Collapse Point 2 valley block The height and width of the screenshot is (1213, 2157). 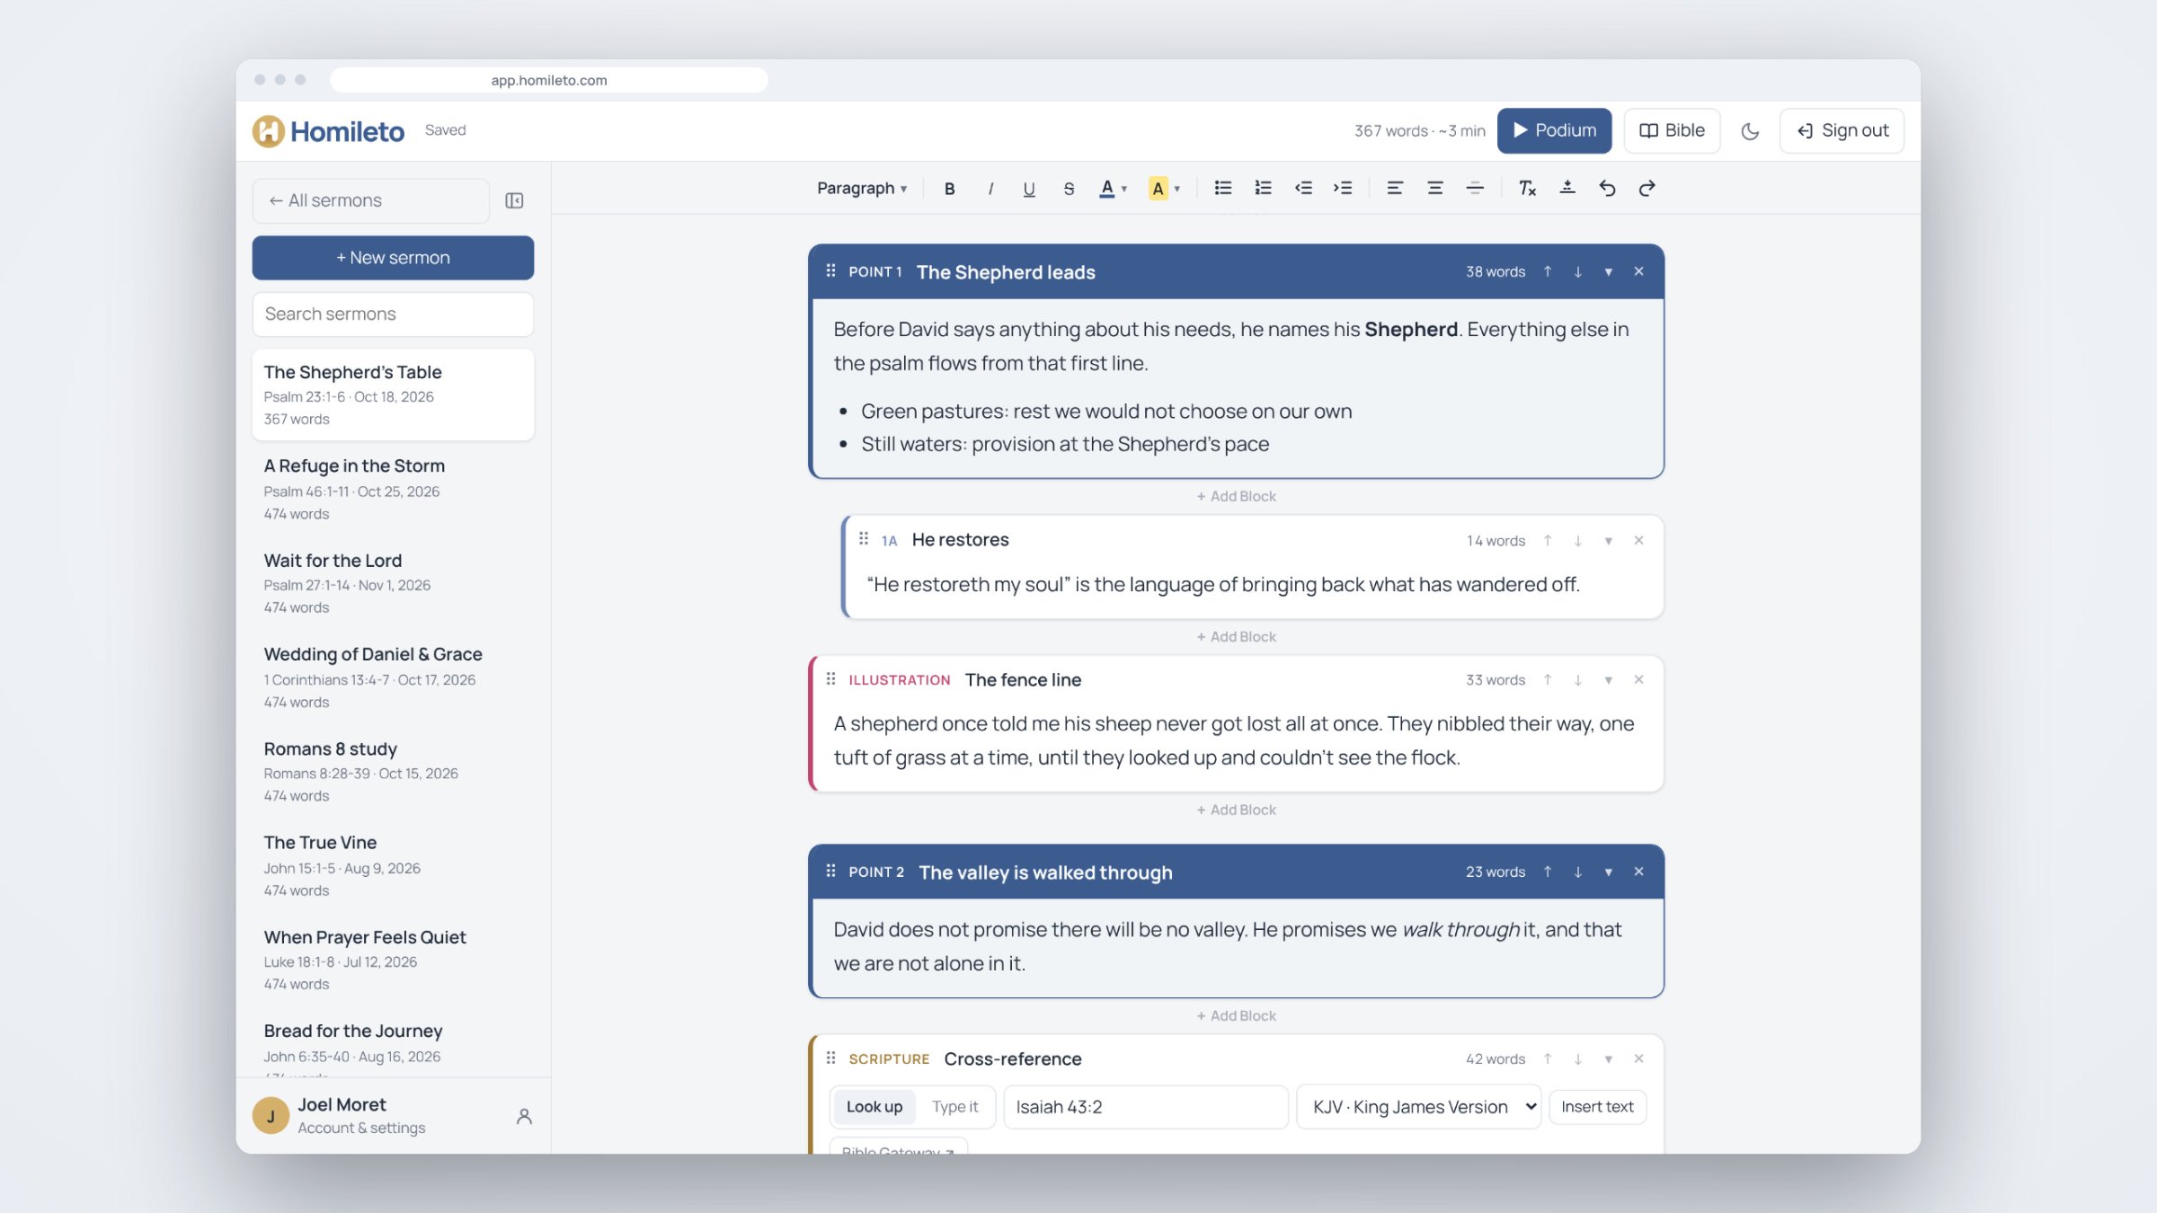1608,872
